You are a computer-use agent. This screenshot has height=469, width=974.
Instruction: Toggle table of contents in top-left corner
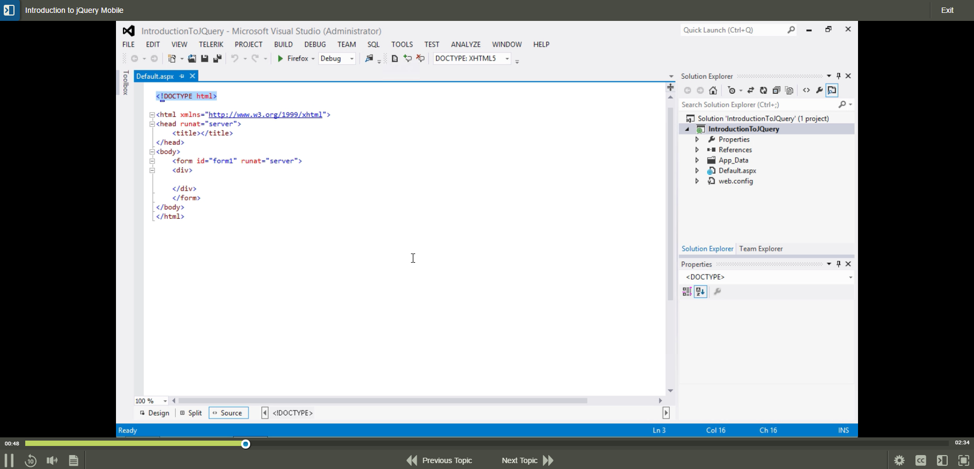pos(10,10)
